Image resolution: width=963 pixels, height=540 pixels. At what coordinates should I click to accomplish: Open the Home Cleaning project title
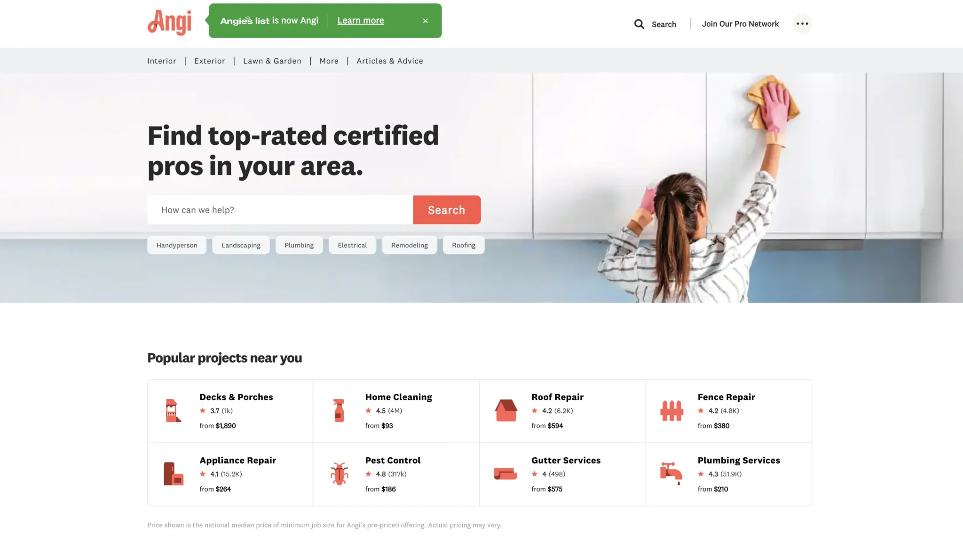point(399,397)
